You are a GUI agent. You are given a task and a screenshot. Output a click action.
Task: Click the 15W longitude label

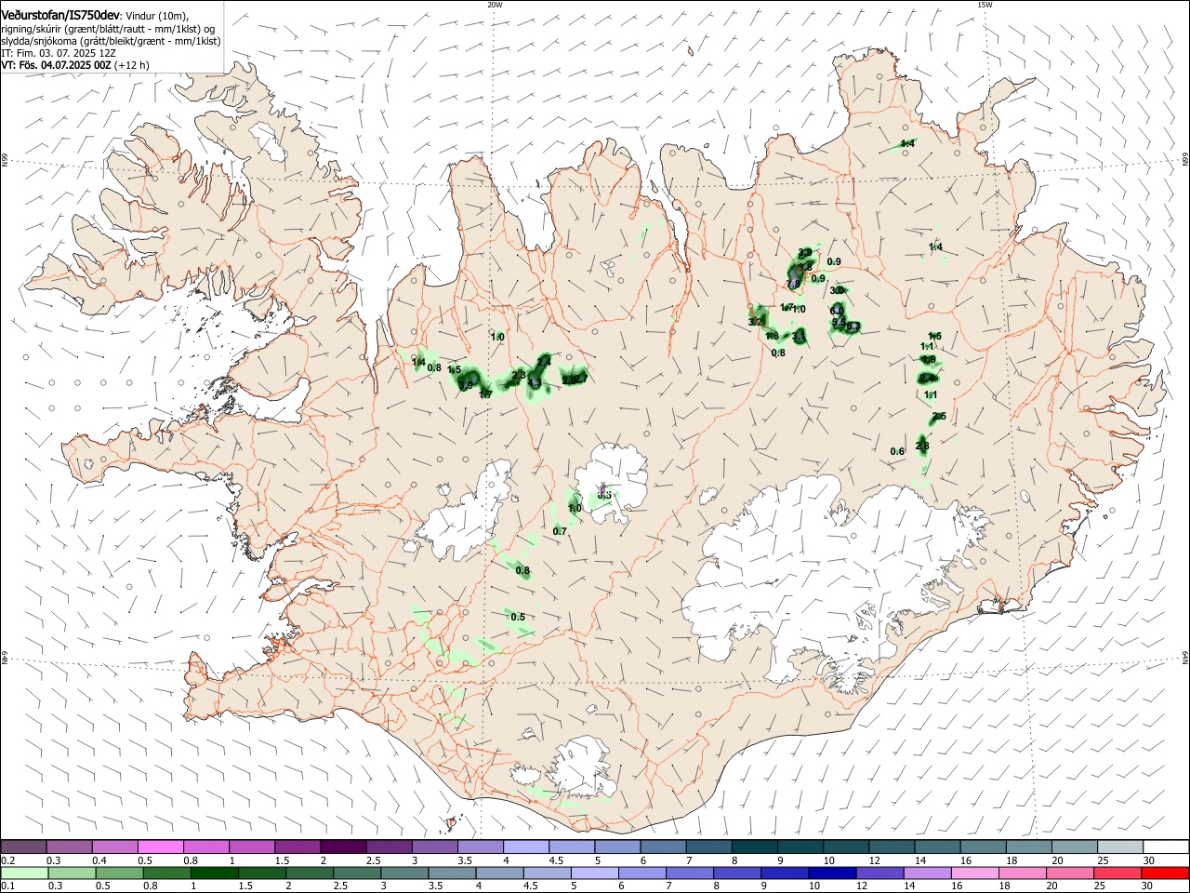click(x=984, y=5)
